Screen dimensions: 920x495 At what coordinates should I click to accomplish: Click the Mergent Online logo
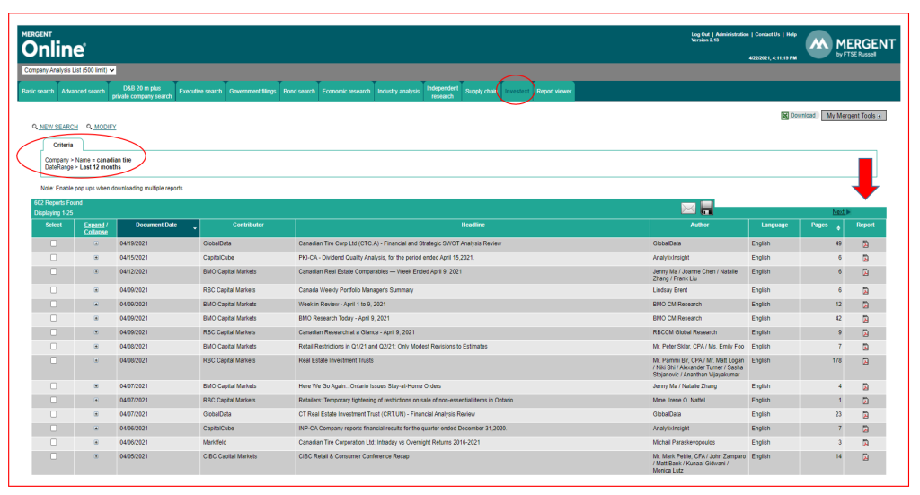point(53,45)
